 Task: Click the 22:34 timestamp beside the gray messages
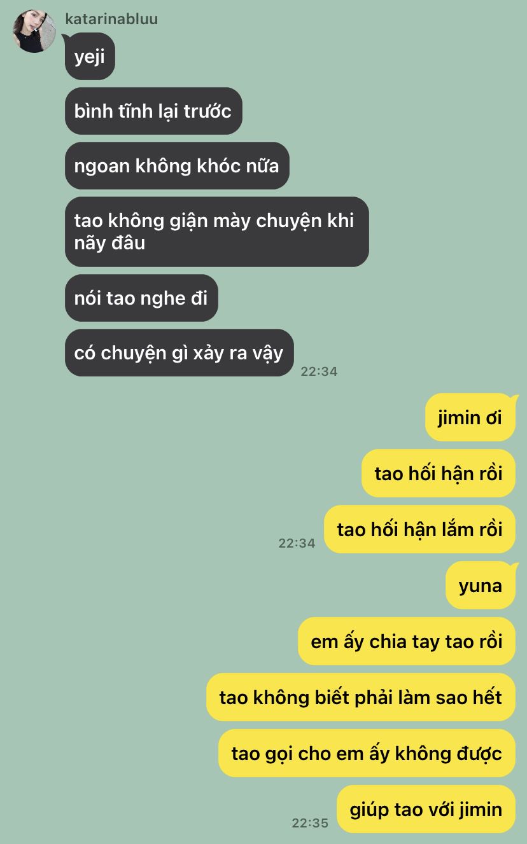pos(319,371)
